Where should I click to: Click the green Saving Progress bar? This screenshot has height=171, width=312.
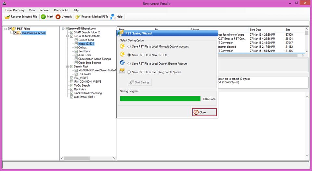click(160, 99)
